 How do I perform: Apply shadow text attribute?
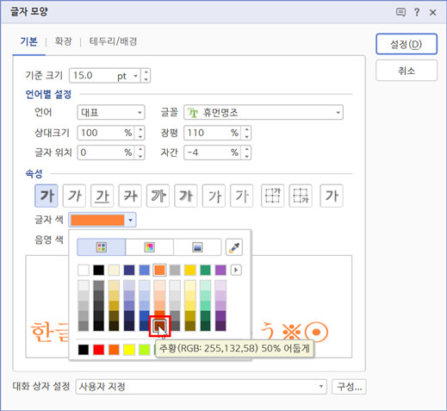click(x=186, y=196)
